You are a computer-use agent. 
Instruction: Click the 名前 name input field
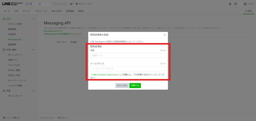[128, 55]
